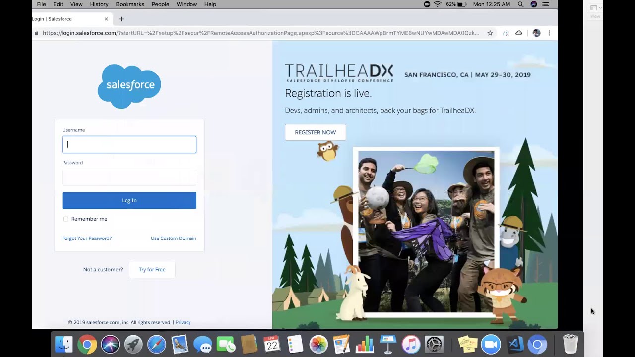This screenshot has width=635, height=357.
Task: Open Notification Center list icon
Action: coord(546,4)
